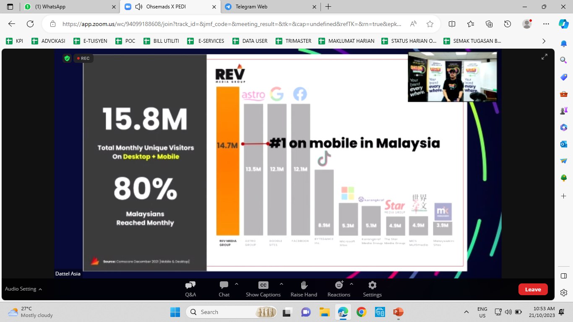The width and height of the screenshot is (573, 322).
Task: Refresh the current page
Action: click(x=30, y=24)
